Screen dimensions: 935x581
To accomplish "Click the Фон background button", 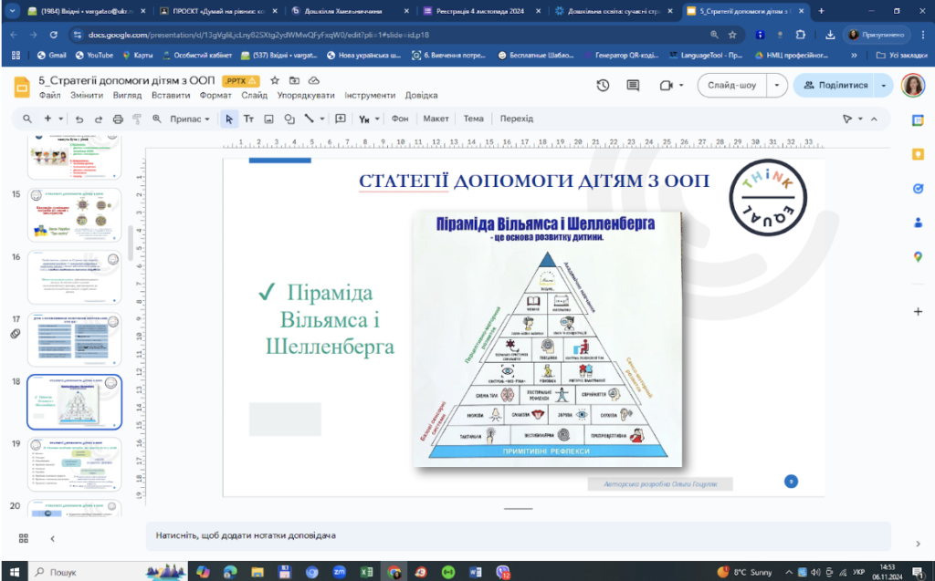I will [x=400, y=119].
